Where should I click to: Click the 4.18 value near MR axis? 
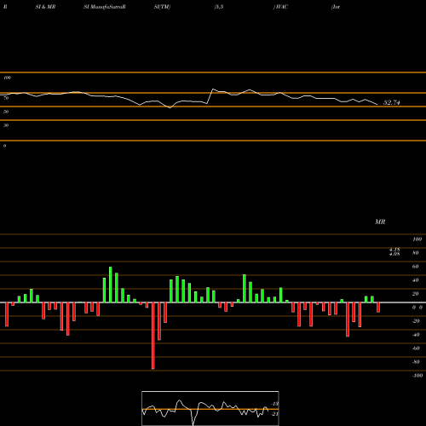(394, 250)
